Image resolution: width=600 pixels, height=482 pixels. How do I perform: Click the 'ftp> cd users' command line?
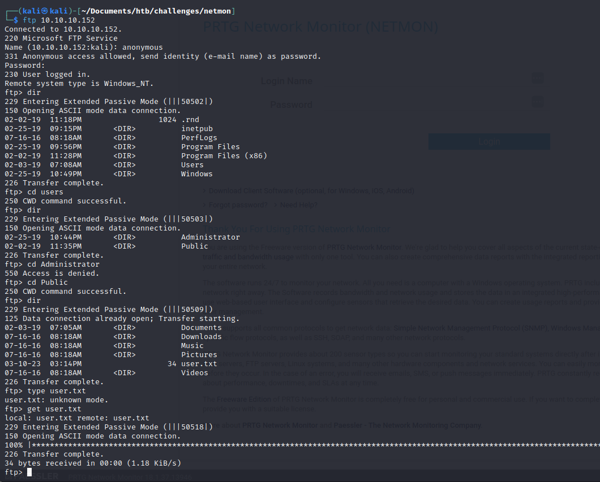click(x=33, y=192)
